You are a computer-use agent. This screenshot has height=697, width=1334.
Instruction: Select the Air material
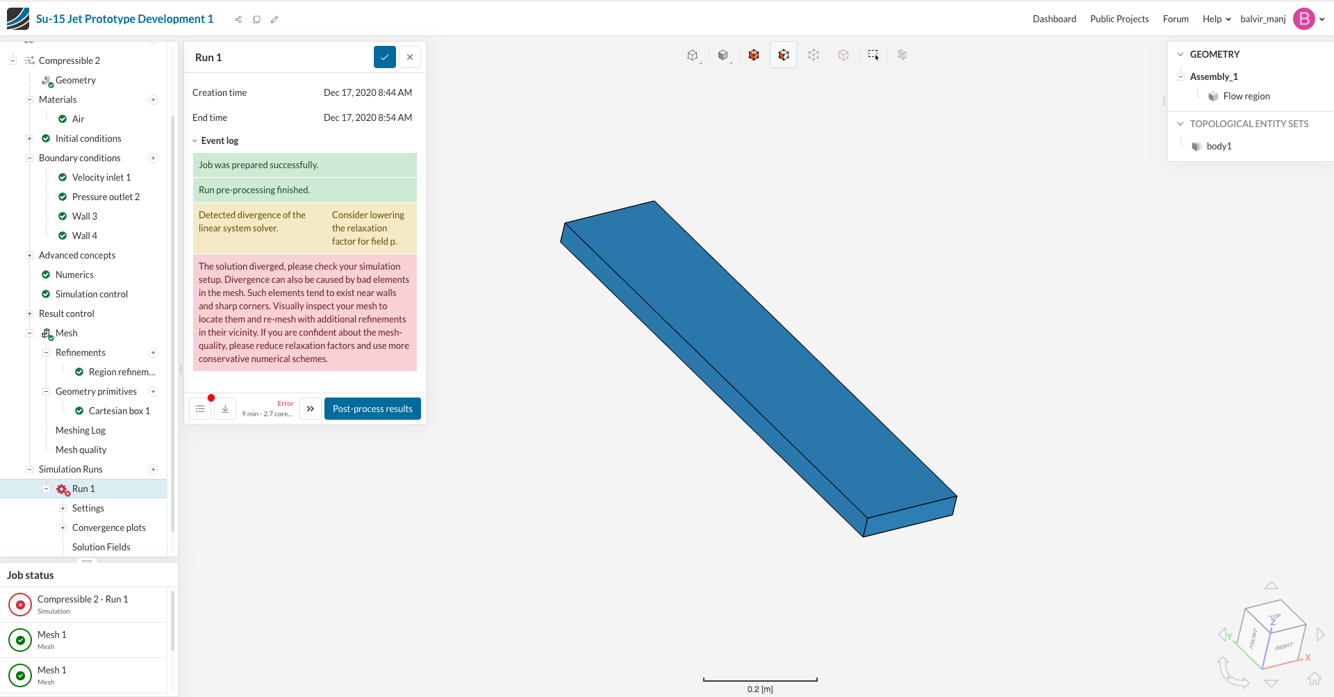78,119
